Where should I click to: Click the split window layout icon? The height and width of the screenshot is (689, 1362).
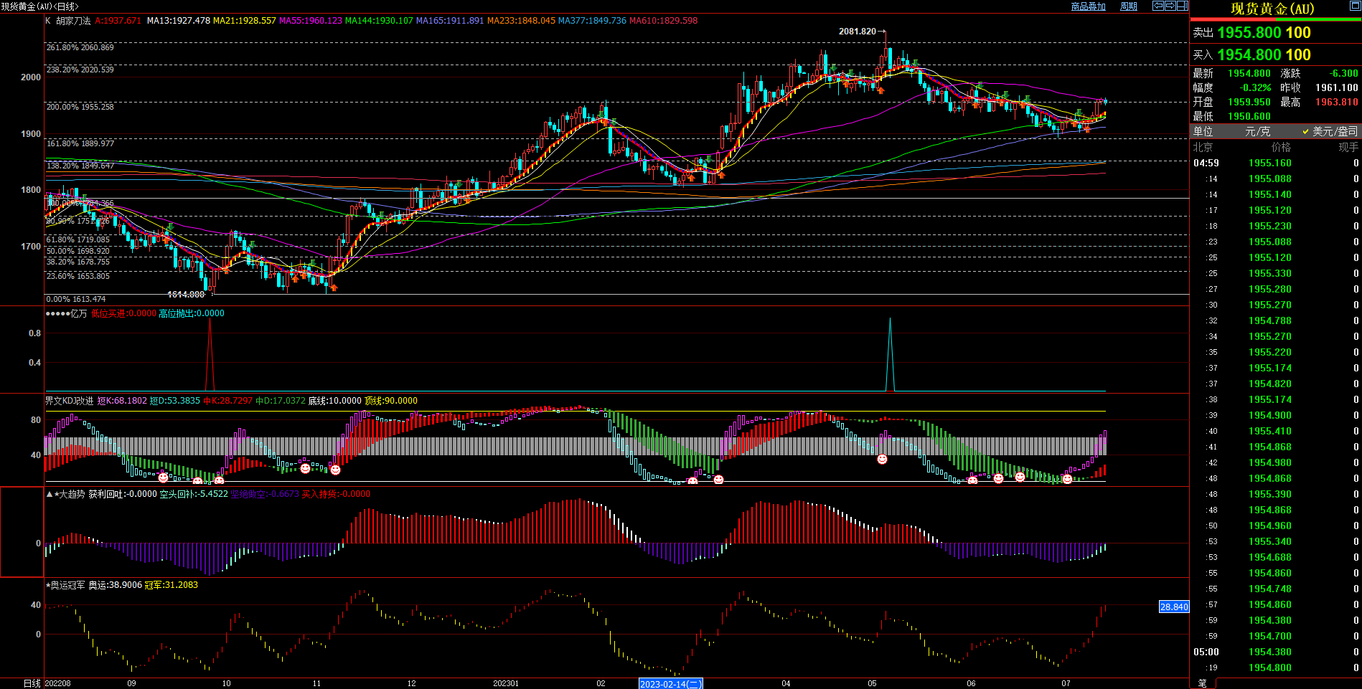(1182, 6)
